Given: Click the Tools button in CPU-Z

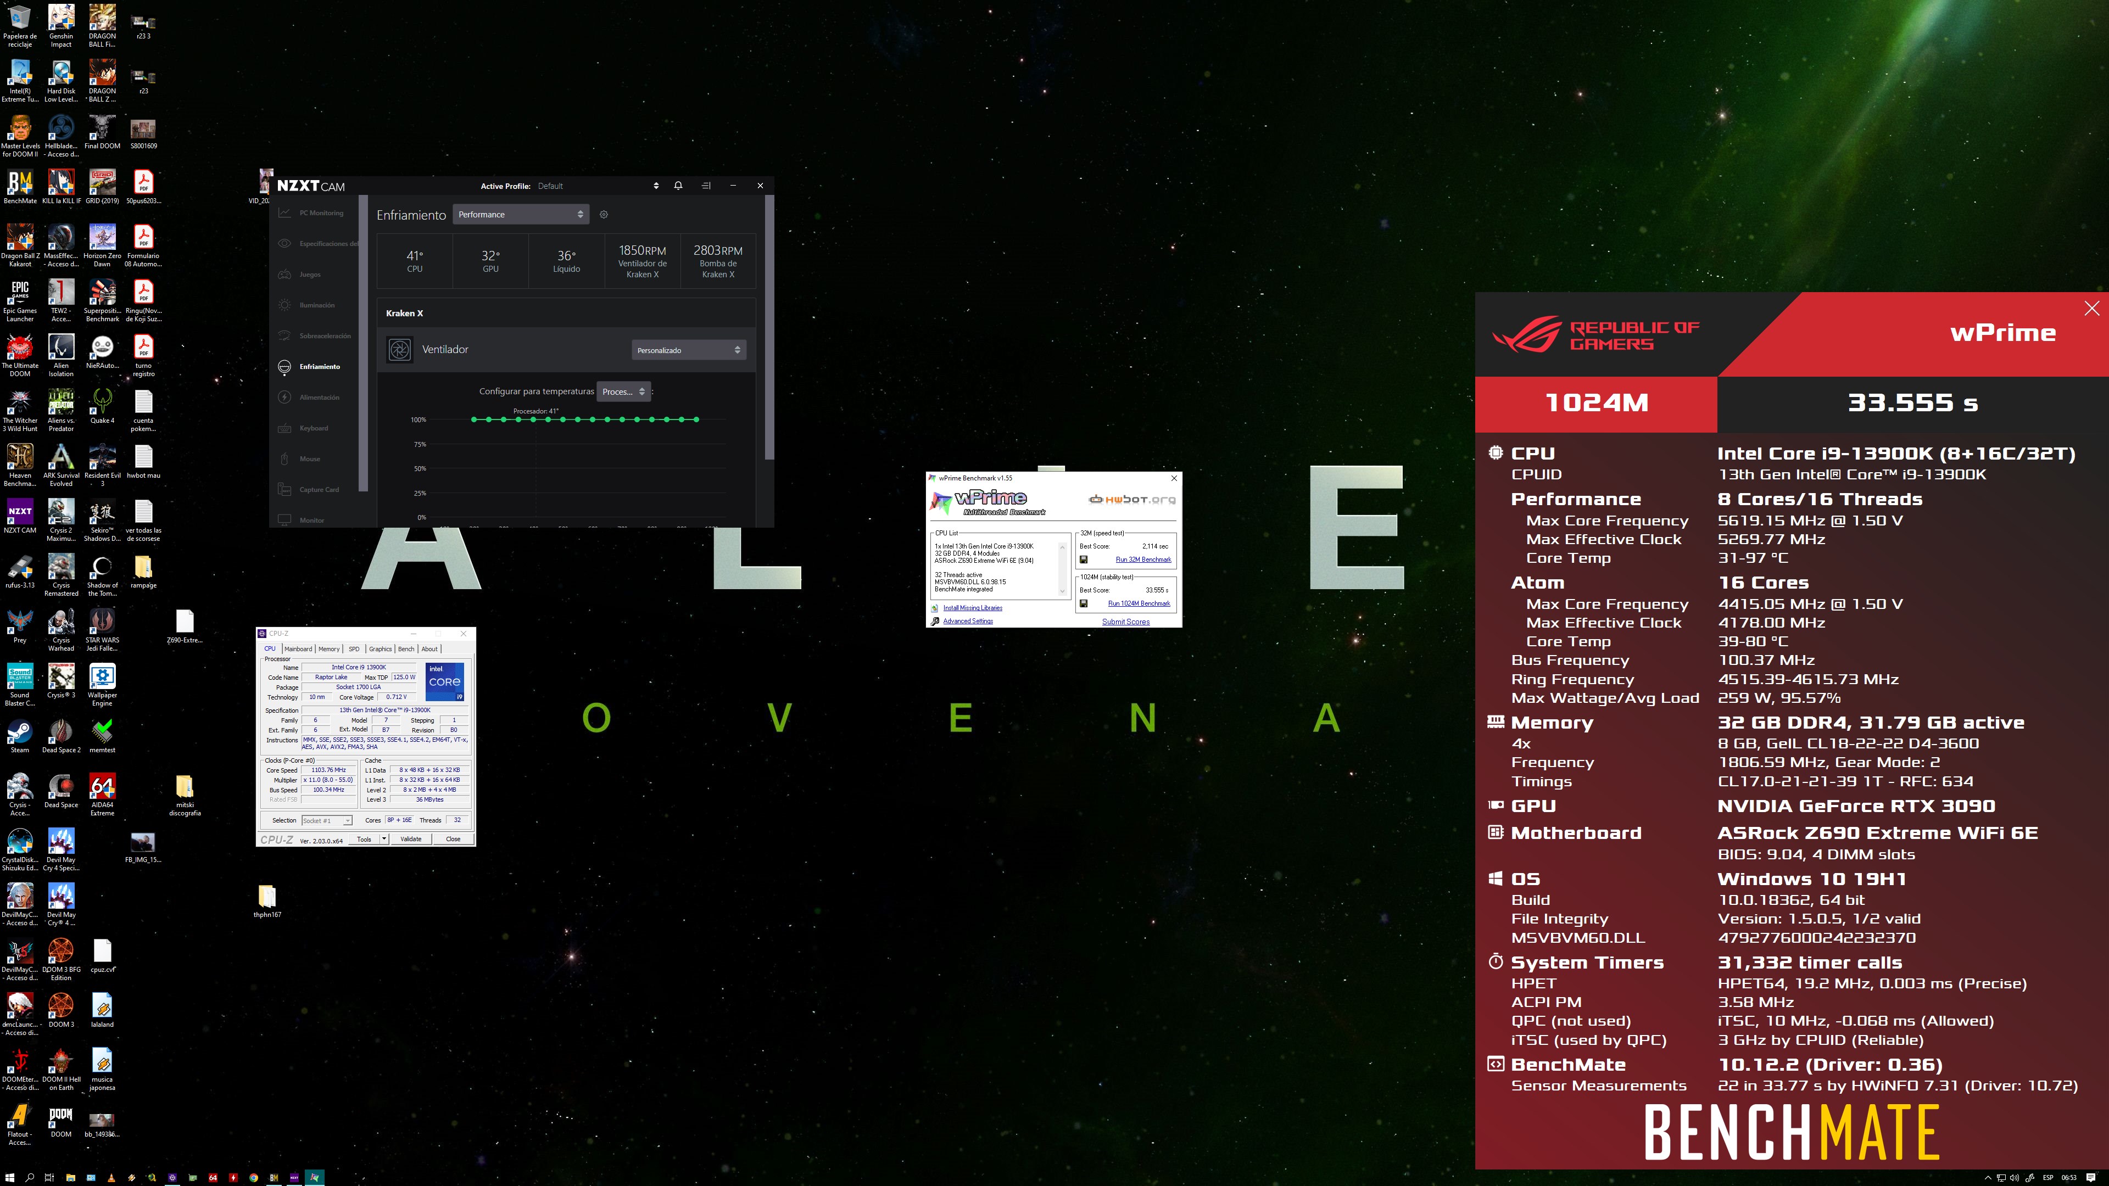Looking at the screenshot, I should 364,839.
